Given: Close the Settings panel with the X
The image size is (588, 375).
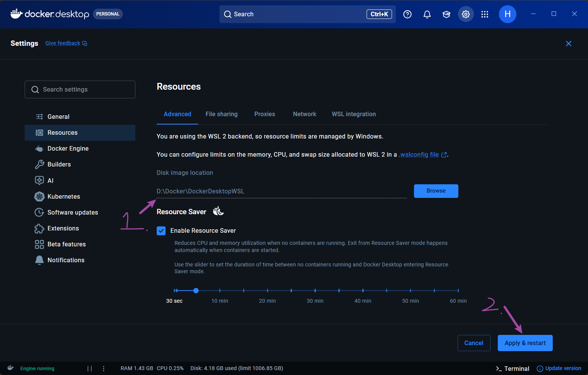Looking at the screenshot, I should coord(569,44).
